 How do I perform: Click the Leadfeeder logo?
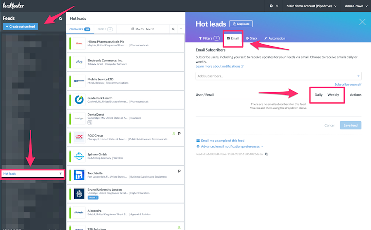(x=13, y=6)
